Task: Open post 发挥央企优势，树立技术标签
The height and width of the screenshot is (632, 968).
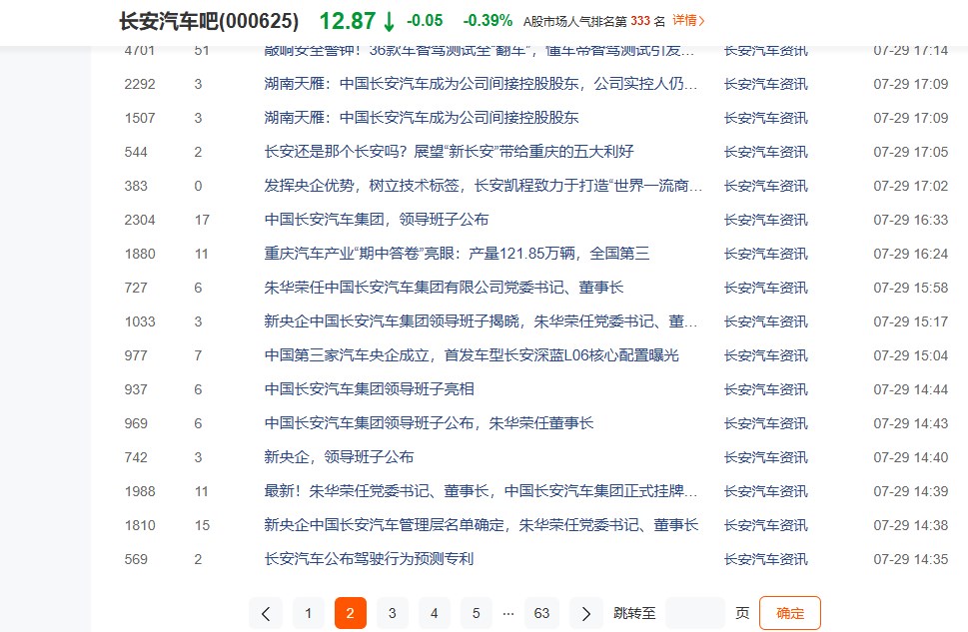Action: [484, 186]
